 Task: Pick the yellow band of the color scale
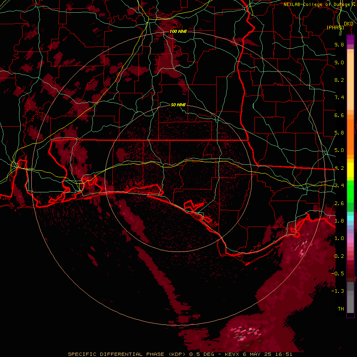350,170
